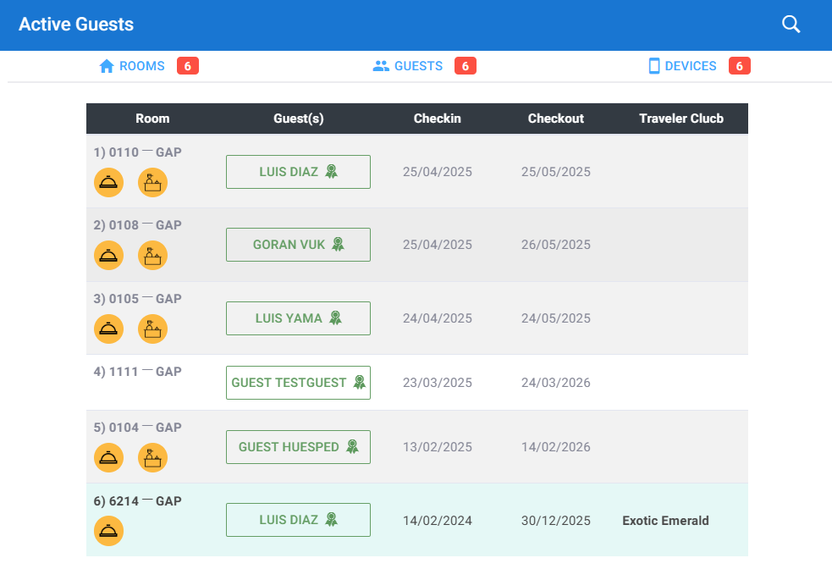Click front desk icon for room 0105
This screenshot has width=832, height=569.
pos(152,329)
